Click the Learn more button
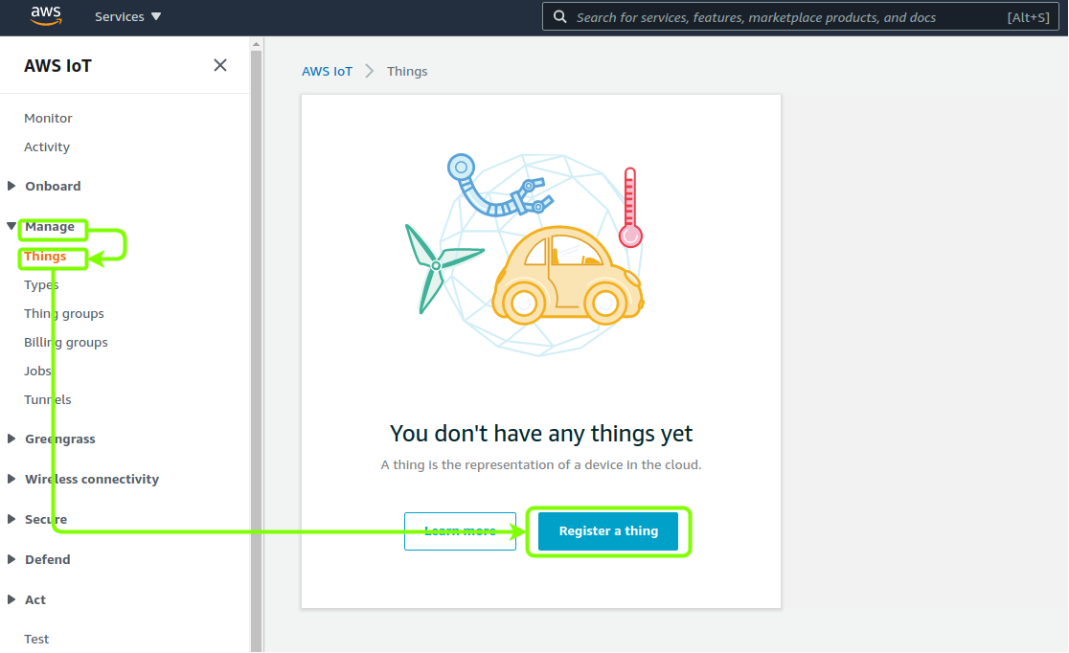The image size is (1069, 653). click(460, 531)
